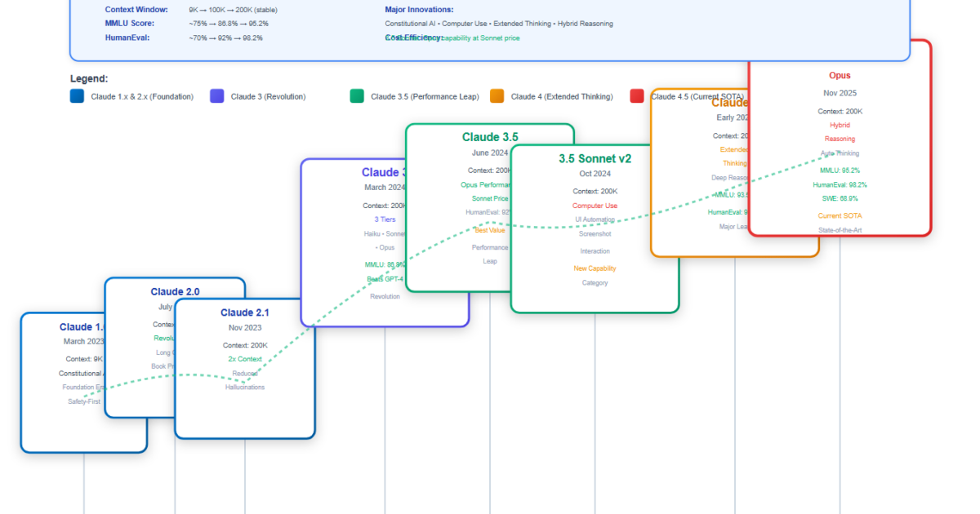
Task: Click the blue Claude 1.x & 2.x legend swatch
Action: pyautogui.click(x=78, y=96)
